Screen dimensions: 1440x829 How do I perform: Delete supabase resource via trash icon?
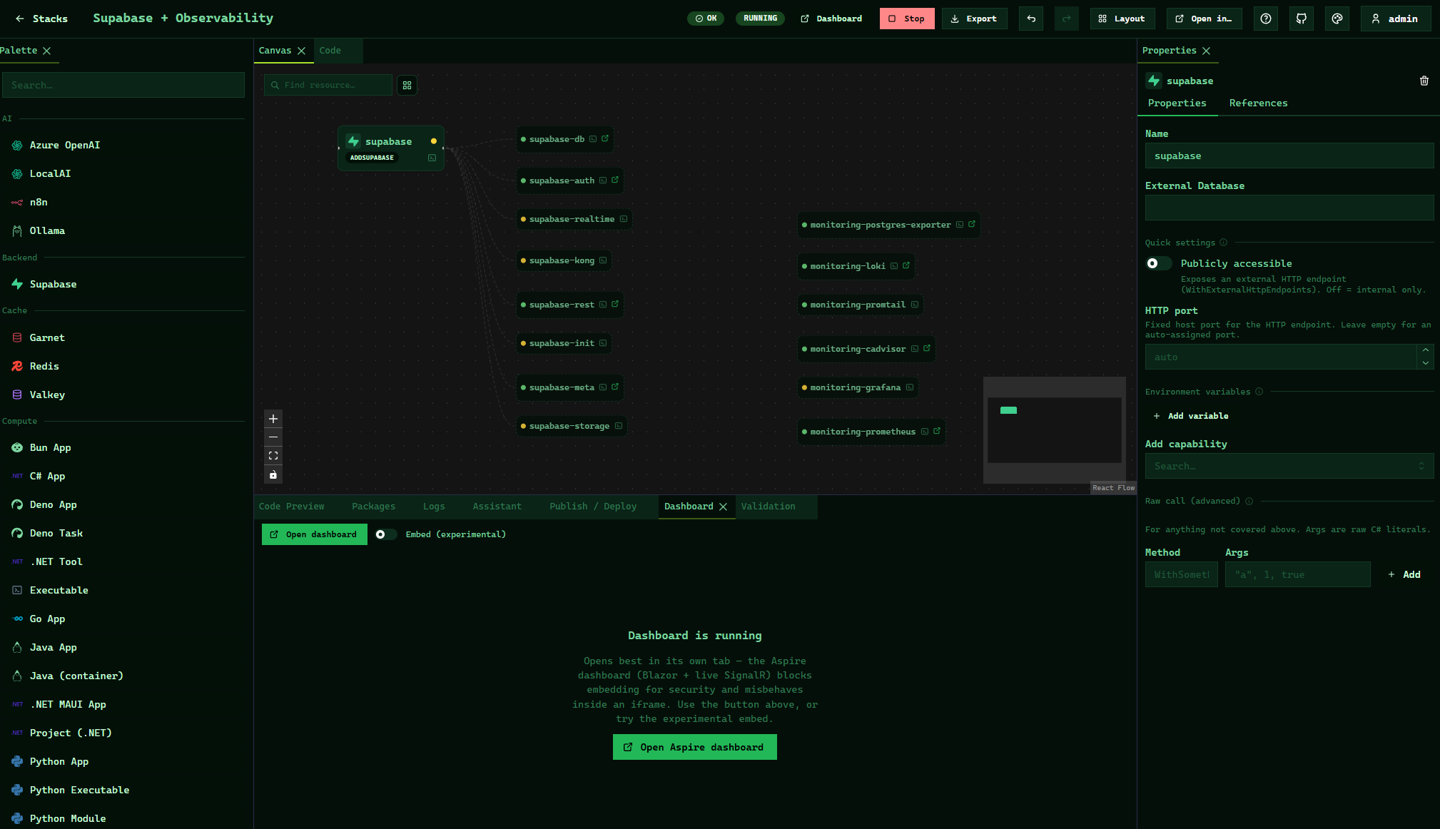click(1424, 81)
